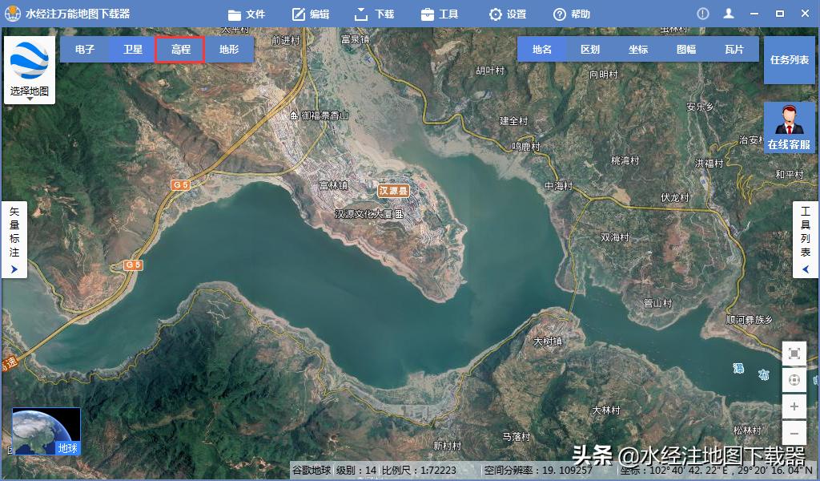
Task: Expand the 矢量标注 side panel
Action: (14, 239)
